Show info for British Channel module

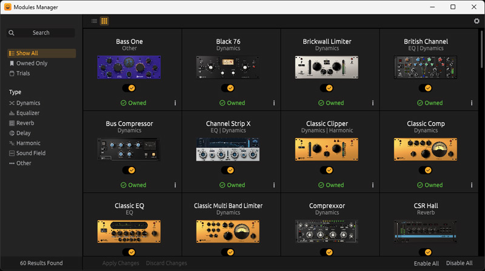[472, 103]
